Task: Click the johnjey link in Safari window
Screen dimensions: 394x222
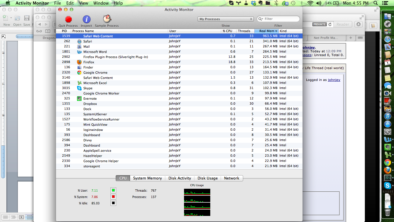Action: click(334, 80)
